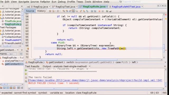169x95 pixels.
Task: Show the opened documents list dropdown
Action: click(x=163, y=6)
